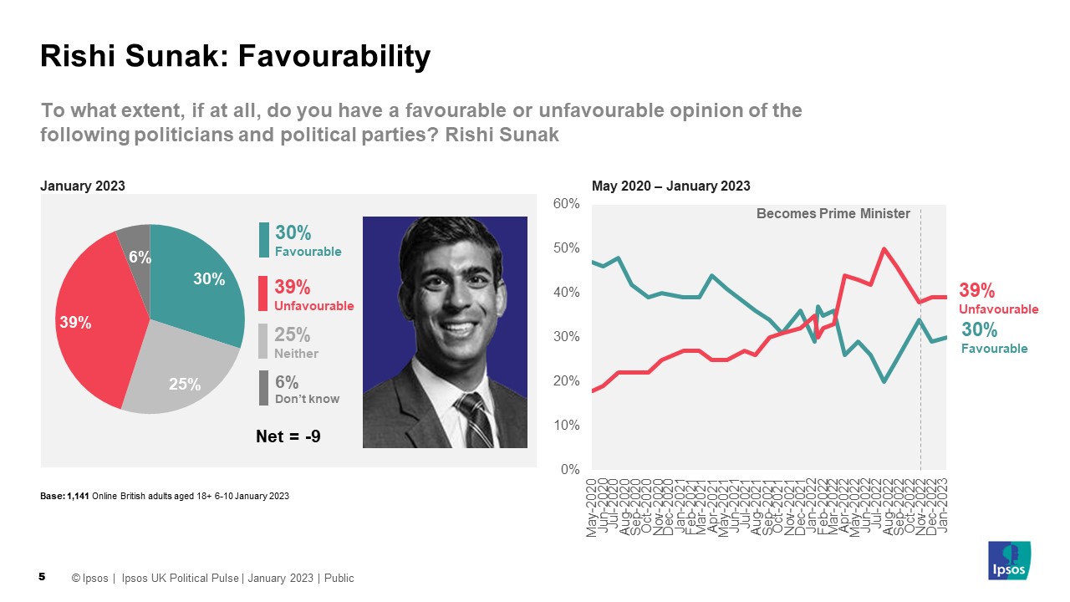Click the dark grey Don't know swatch
This screenshot has width=1070, height=602.
tap(264, 388)
